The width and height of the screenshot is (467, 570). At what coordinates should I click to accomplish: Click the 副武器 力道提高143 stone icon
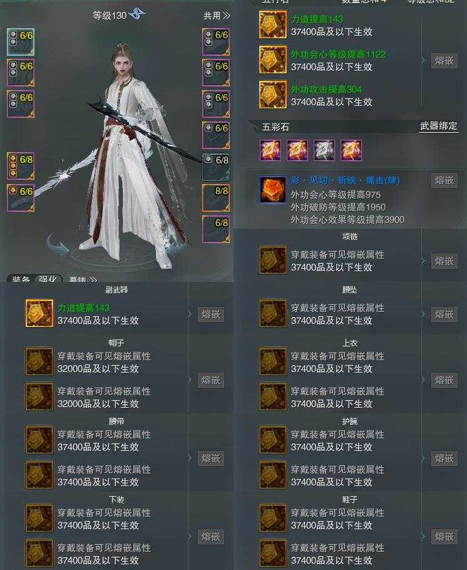[39, 313]
